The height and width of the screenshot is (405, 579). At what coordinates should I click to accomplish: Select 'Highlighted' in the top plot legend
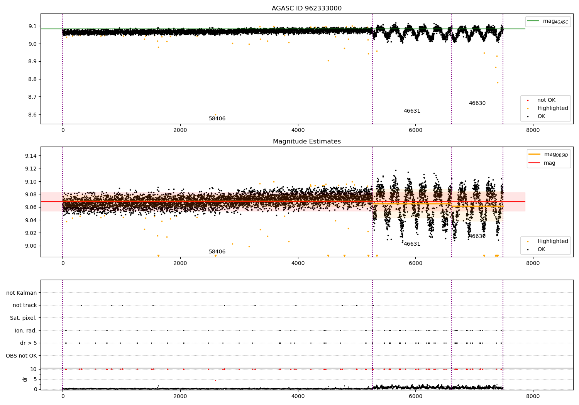click(x=552, y=108)
